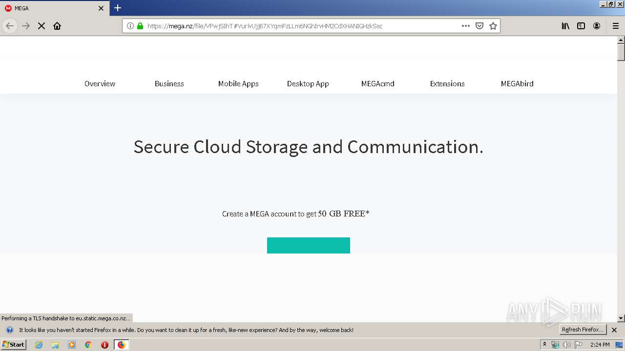Image resolution: width=625 pixels, height=351 pixels.
Task: Bookmark this page with the star icon
Action: 493,26
